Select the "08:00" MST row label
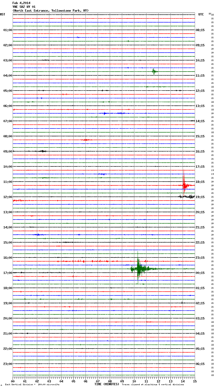 8,136
